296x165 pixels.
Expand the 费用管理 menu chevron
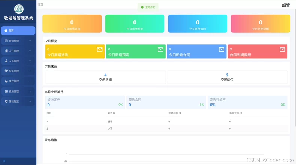click(30, 91)
